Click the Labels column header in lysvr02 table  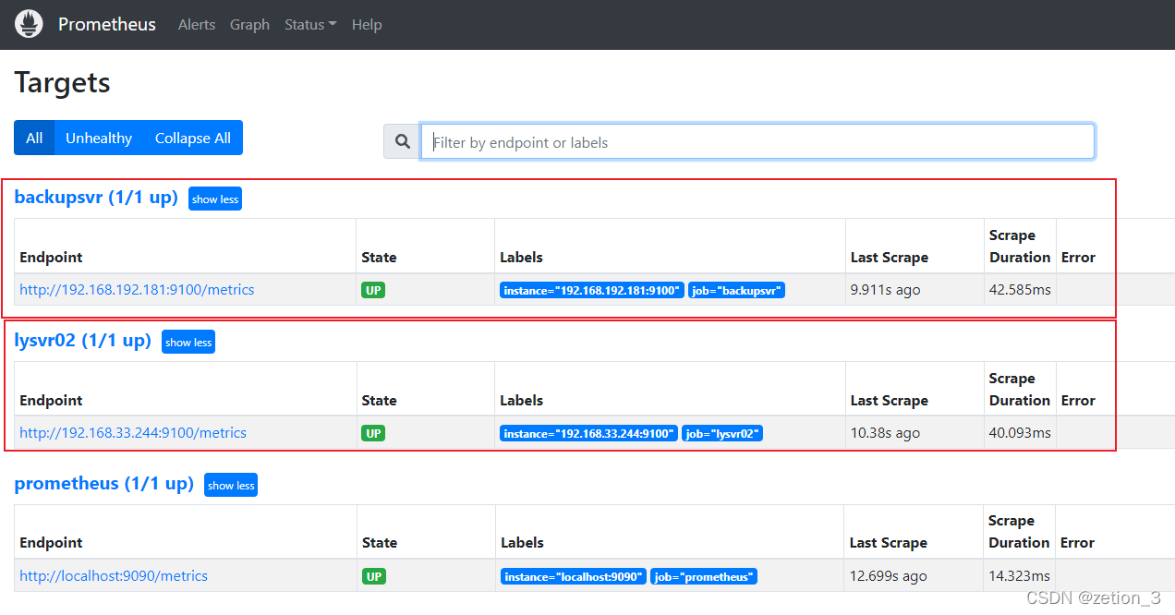click(x=521, y=401)
